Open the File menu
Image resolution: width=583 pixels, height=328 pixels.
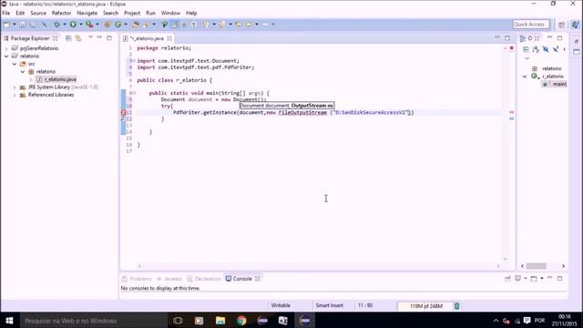pyautogui.click(x=6, y=13)
